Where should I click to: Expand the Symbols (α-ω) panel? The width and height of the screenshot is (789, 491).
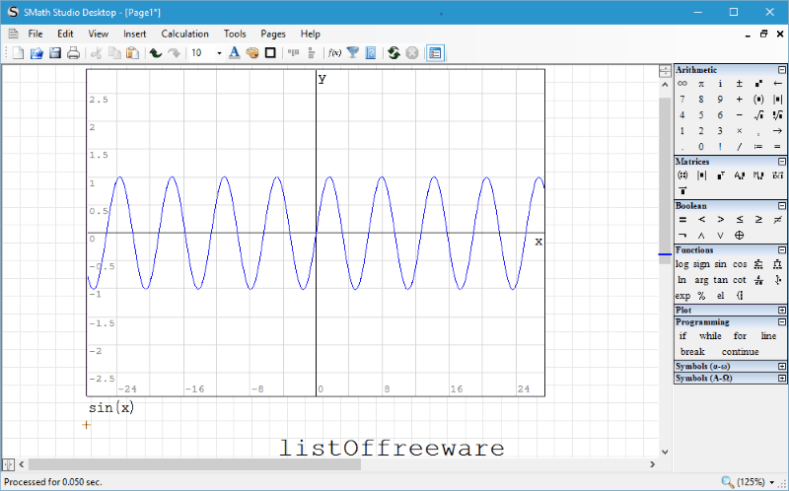click(781, 366)
